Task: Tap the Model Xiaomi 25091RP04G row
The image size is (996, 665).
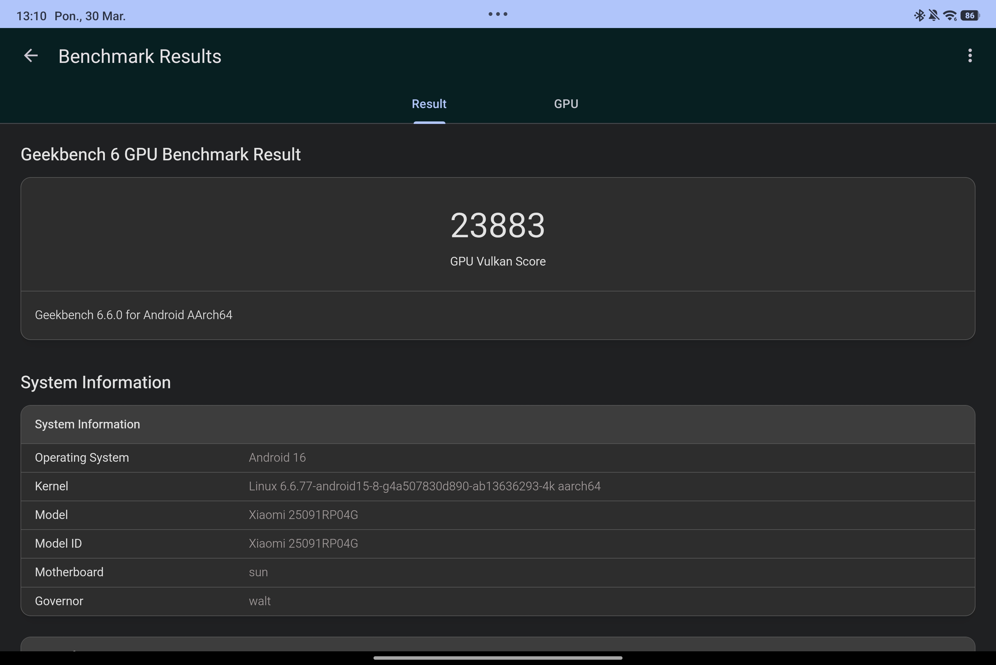Action: pyautogui.click(x=497, y=515)
